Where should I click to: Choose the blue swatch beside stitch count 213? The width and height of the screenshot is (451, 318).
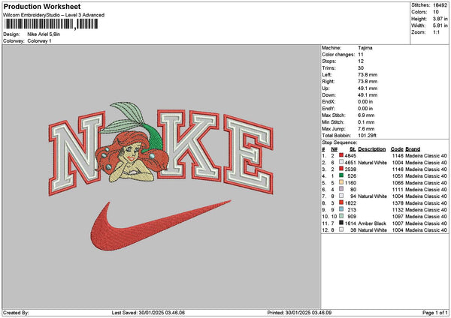tap(341, 209)
